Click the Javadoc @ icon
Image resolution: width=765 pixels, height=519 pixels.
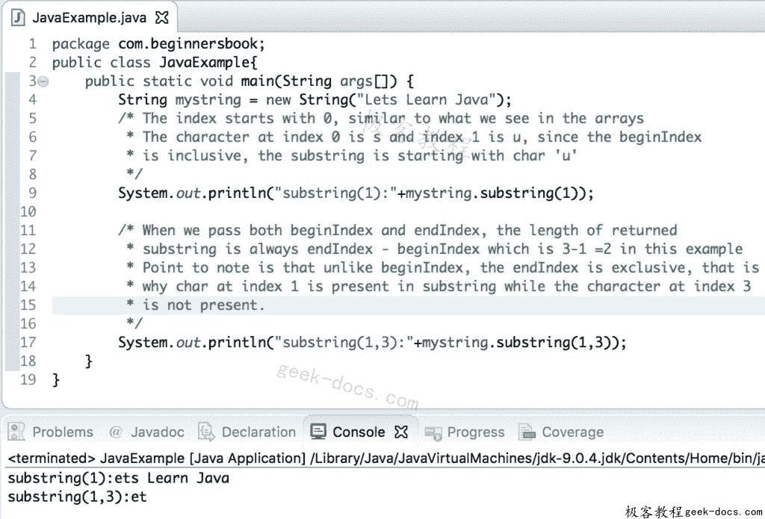pyautogui.click(x=116, y=432)
